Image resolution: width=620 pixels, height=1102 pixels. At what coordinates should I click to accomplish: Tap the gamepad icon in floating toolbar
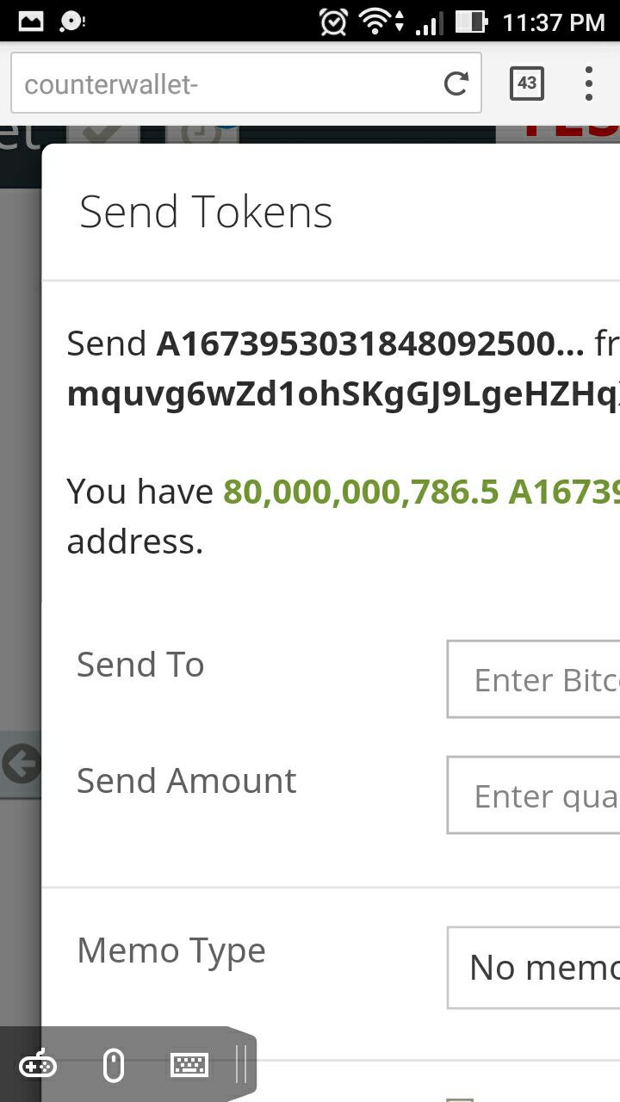tap(39, 1066)
